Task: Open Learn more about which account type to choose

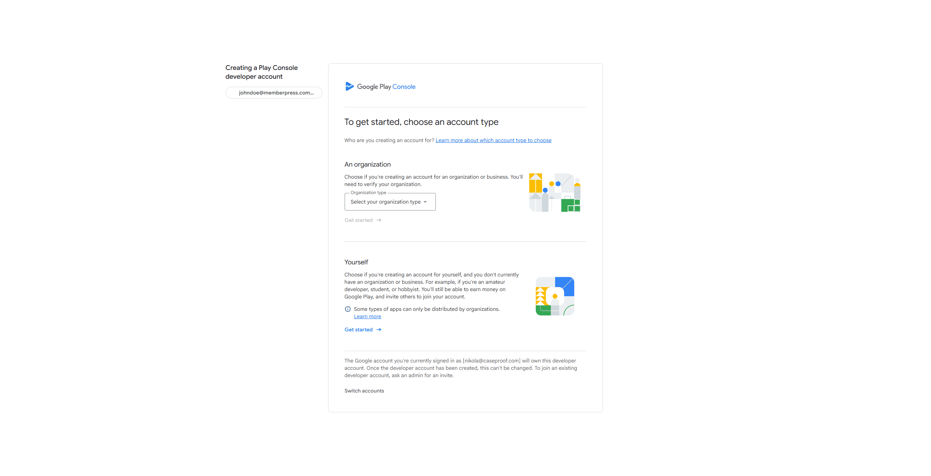Action: [x=493, y=140]
